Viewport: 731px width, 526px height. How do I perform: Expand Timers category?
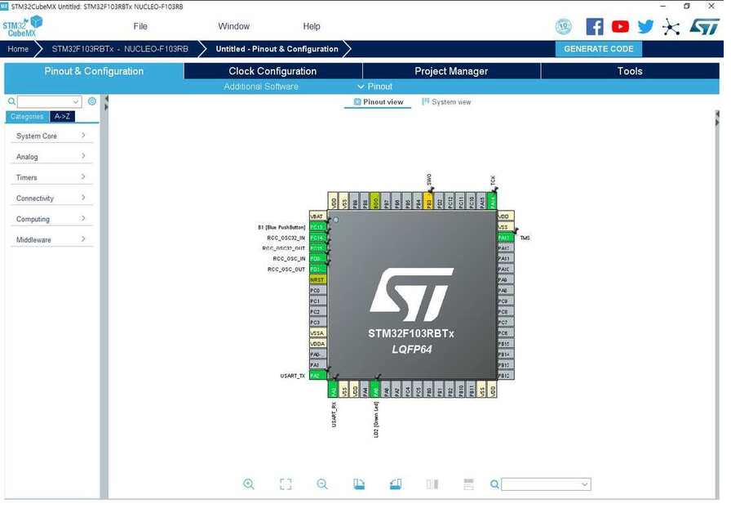(51, 177)
